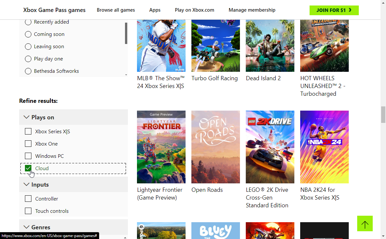Select the Coming soon radio button
The image size is (386, 239).
28,34
